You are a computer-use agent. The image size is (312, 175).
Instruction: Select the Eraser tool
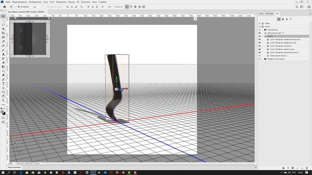tap(3, 63)
